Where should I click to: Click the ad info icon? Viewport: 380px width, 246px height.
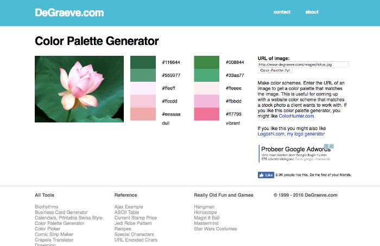tap(326, 146)
